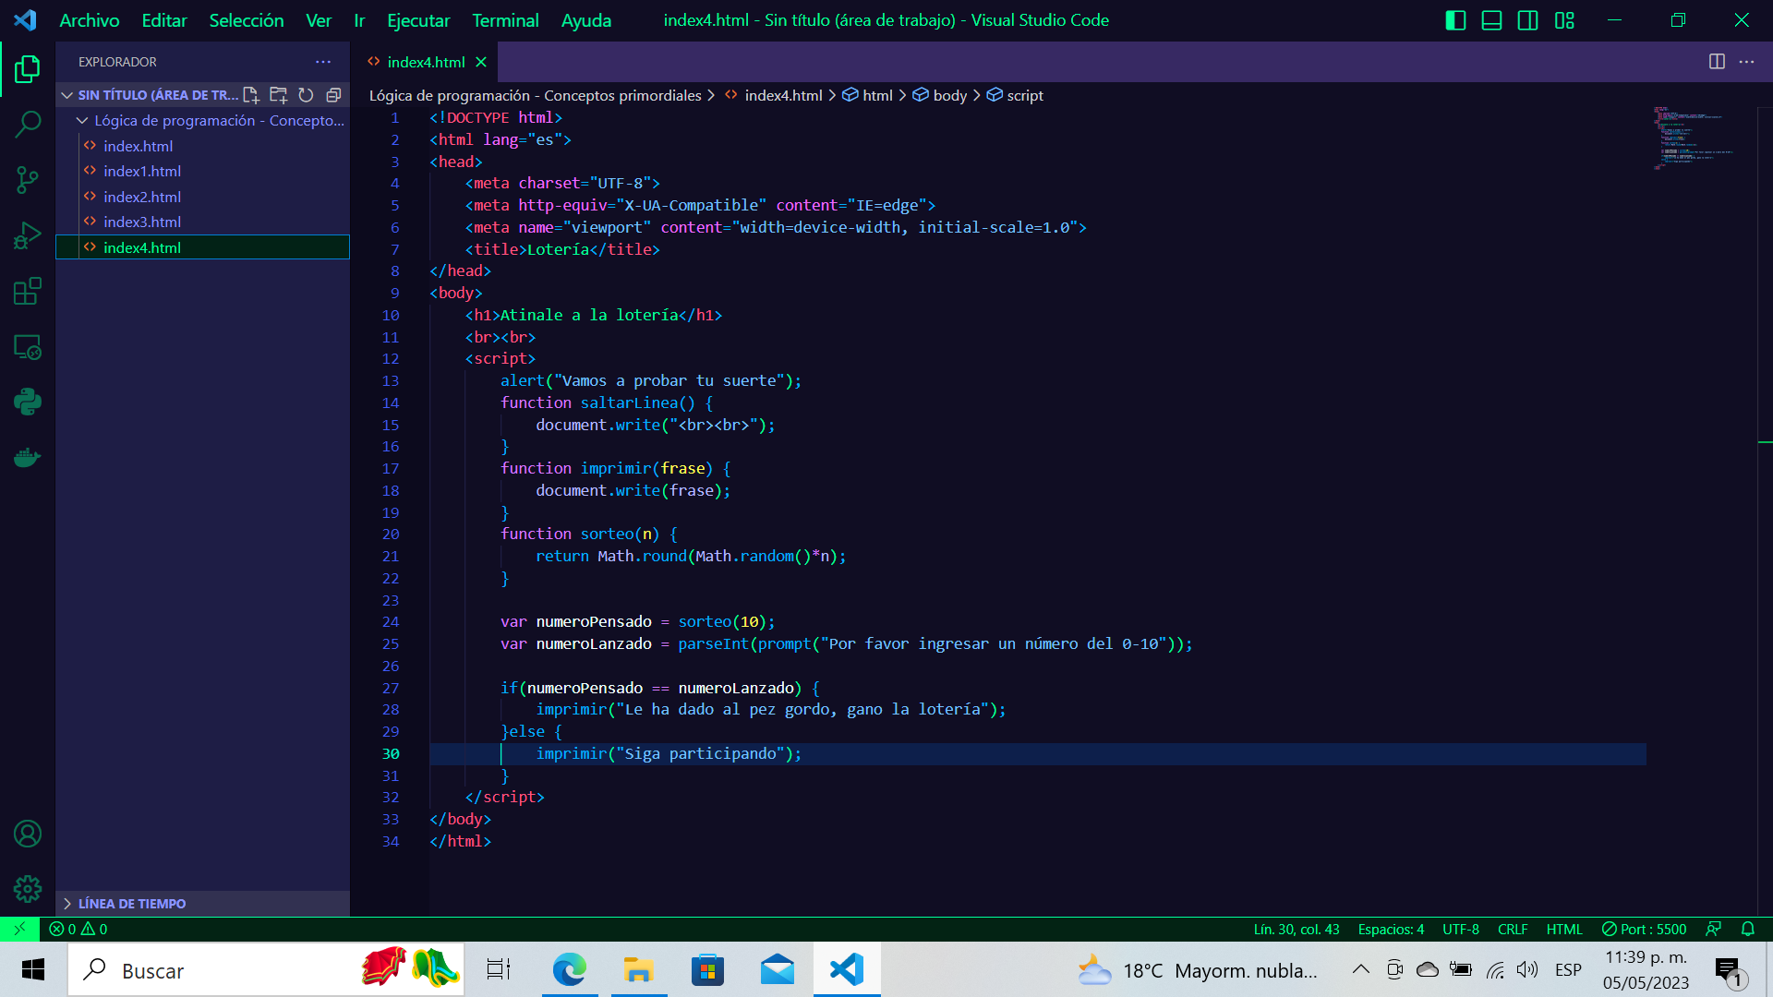Open the Editar menu
This screenshot has height=997, width=1773.
pyautogui.click(x=164, y=20)
